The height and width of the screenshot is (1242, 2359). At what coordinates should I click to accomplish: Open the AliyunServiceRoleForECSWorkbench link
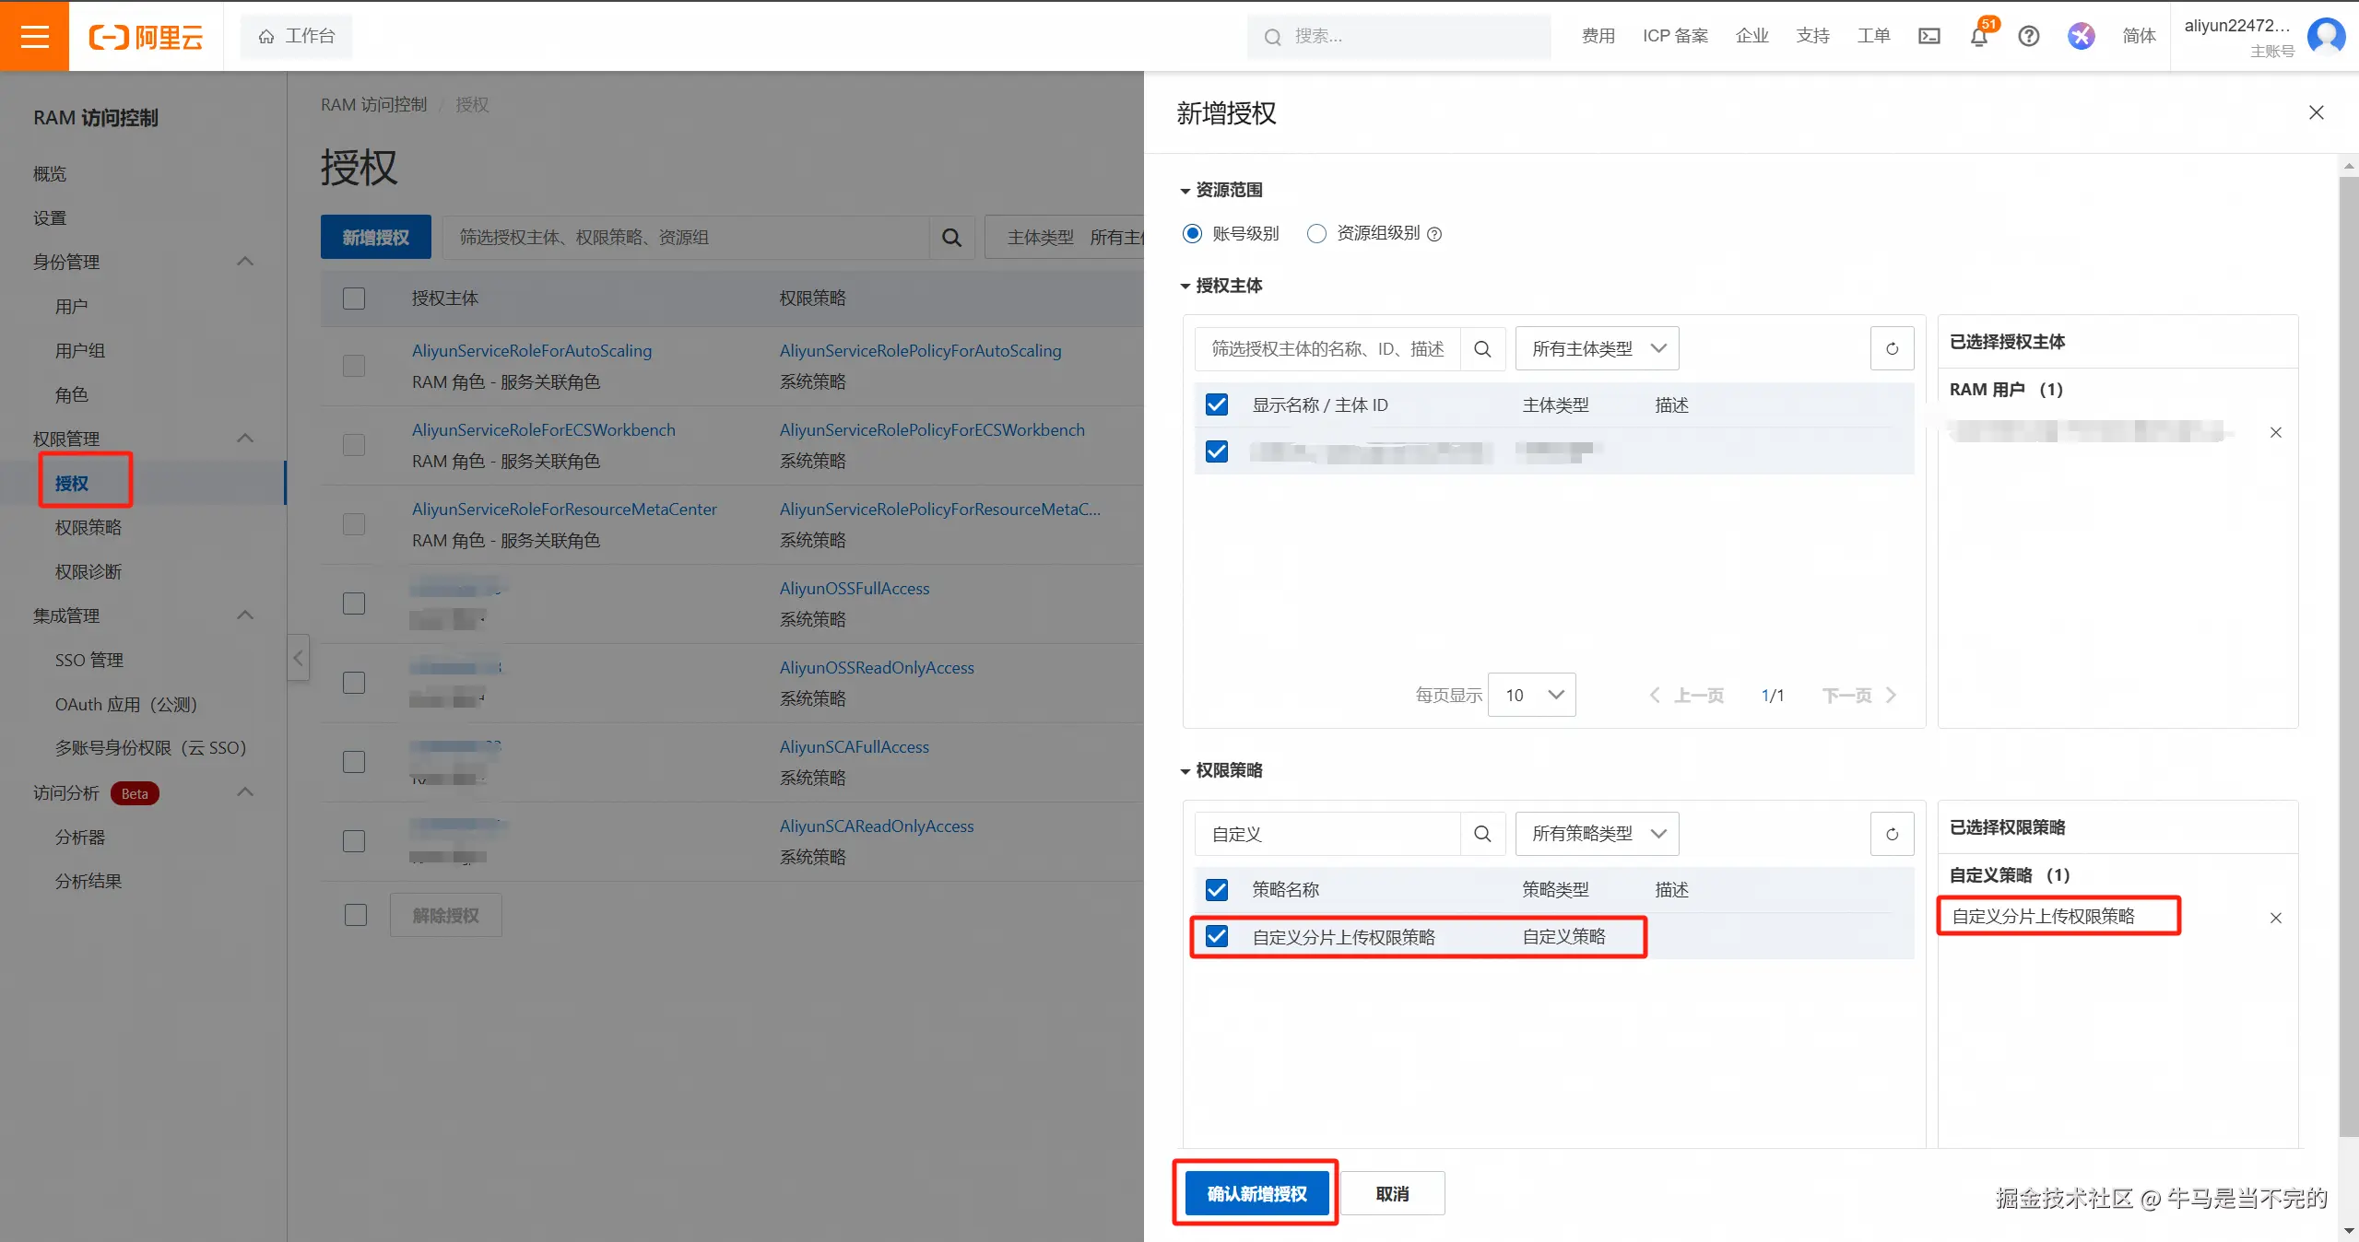[x=543, y=430]
